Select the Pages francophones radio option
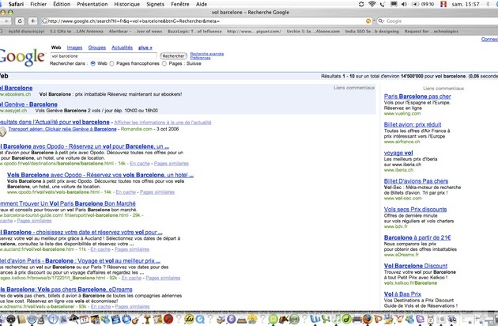 (112, 63)
